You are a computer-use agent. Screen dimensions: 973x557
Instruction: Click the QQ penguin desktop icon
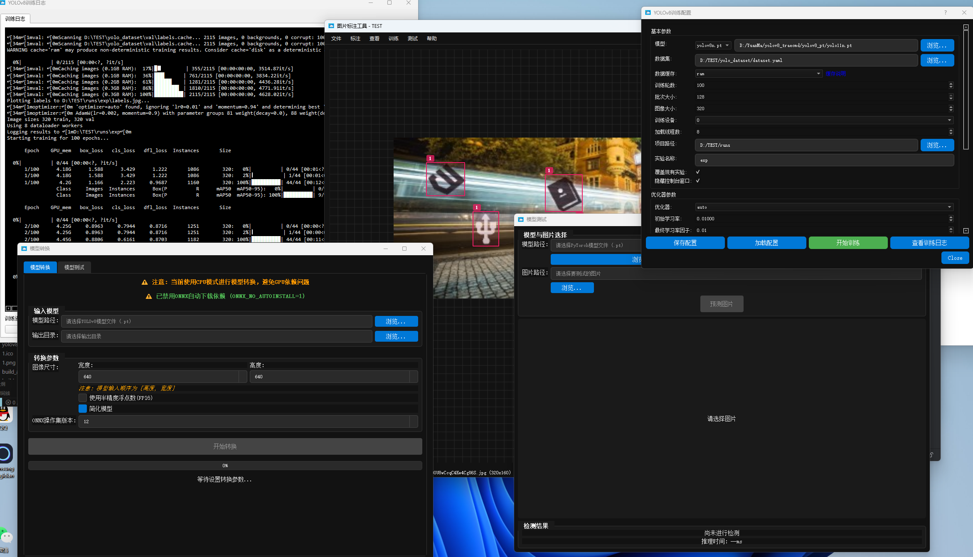(x=4, y=415)
